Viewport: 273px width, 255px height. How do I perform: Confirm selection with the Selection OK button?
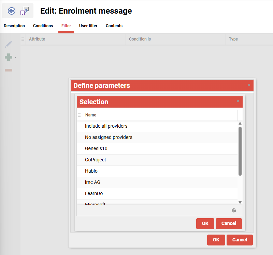(205, 223)
